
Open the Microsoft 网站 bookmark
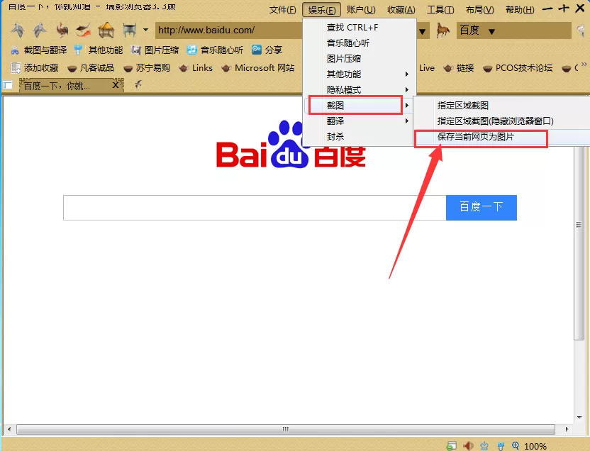257,67
